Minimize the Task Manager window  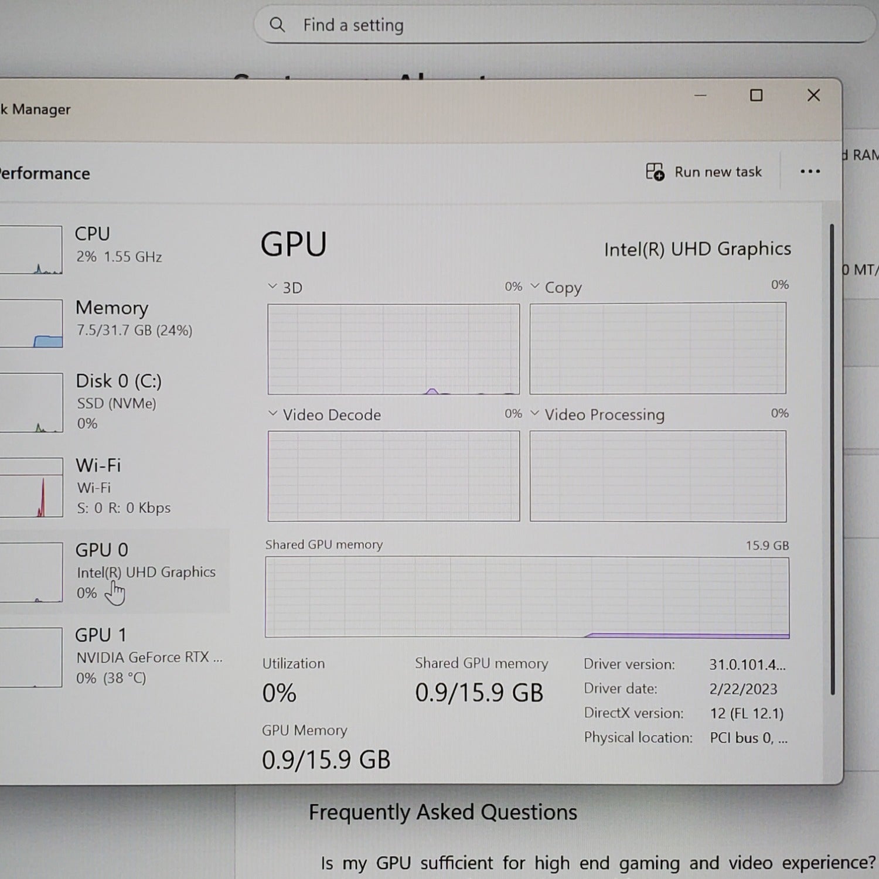click(x=700, y=96)
